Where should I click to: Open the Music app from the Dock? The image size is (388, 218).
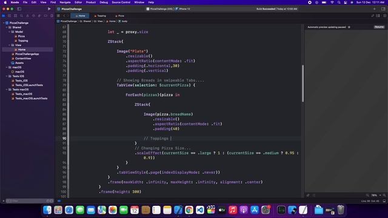pos(233,210)
